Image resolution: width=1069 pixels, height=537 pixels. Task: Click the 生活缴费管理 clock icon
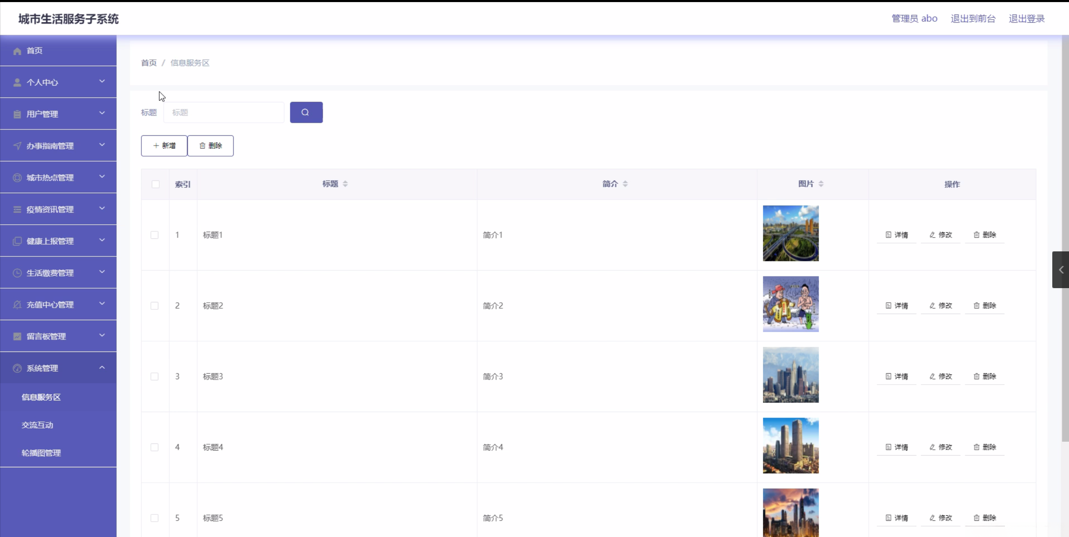tap(17, 273)
